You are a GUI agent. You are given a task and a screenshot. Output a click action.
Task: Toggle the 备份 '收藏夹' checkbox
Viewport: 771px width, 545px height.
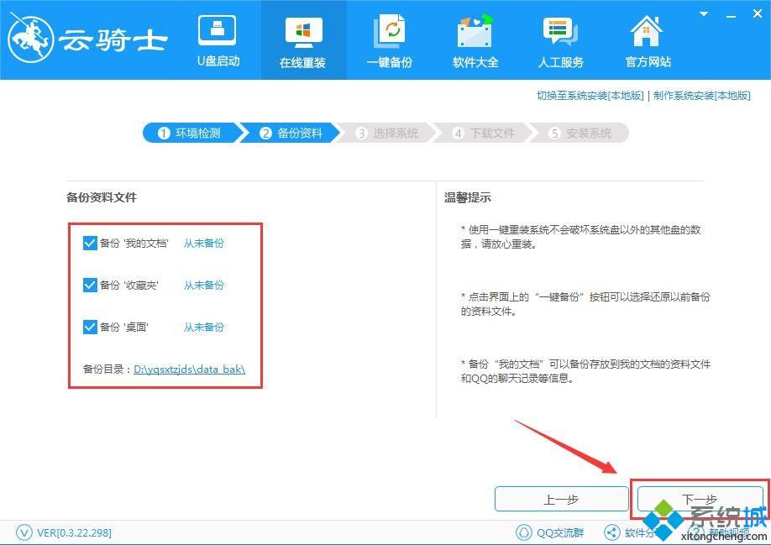point(91,286)
